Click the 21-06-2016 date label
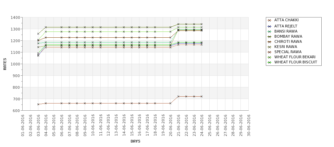Image resolution: width=334 pixels, height=147 pixels. (178, 125)
